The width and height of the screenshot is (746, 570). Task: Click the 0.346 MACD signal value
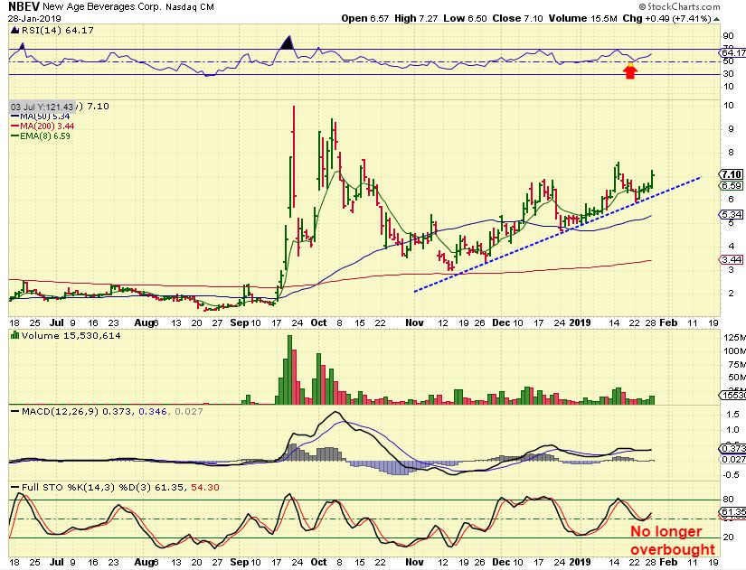pyautogui.click(x=153, y=411)
